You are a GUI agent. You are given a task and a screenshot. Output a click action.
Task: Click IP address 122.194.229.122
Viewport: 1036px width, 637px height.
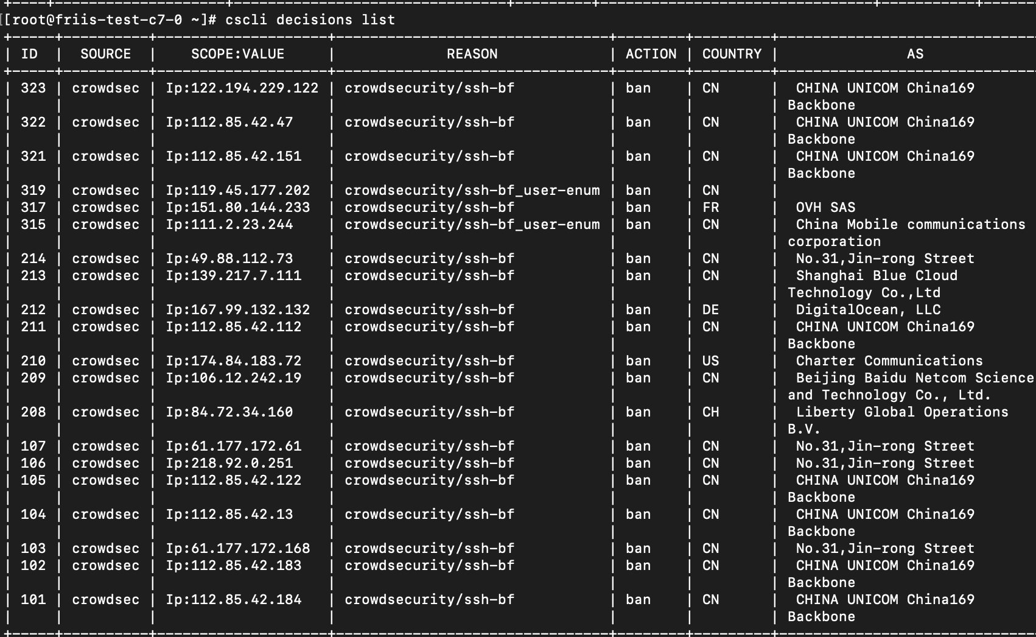coord(242,88)
